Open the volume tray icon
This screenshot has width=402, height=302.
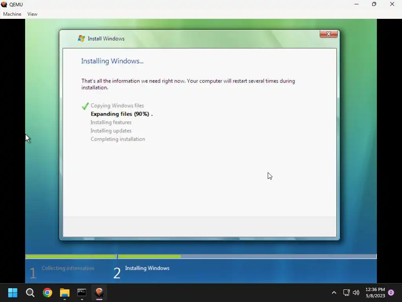[x=356, y=293]
